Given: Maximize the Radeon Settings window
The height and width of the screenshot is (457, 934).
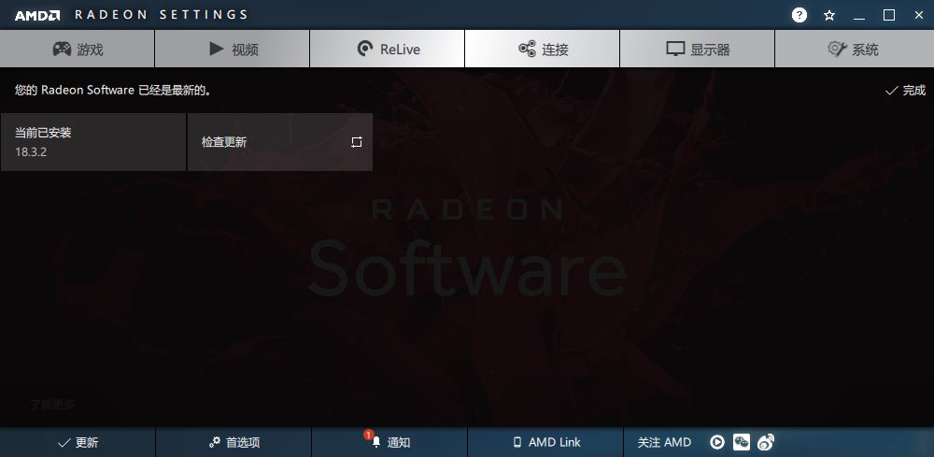Looking at the screenshot, I should click(x=889, y=16).
